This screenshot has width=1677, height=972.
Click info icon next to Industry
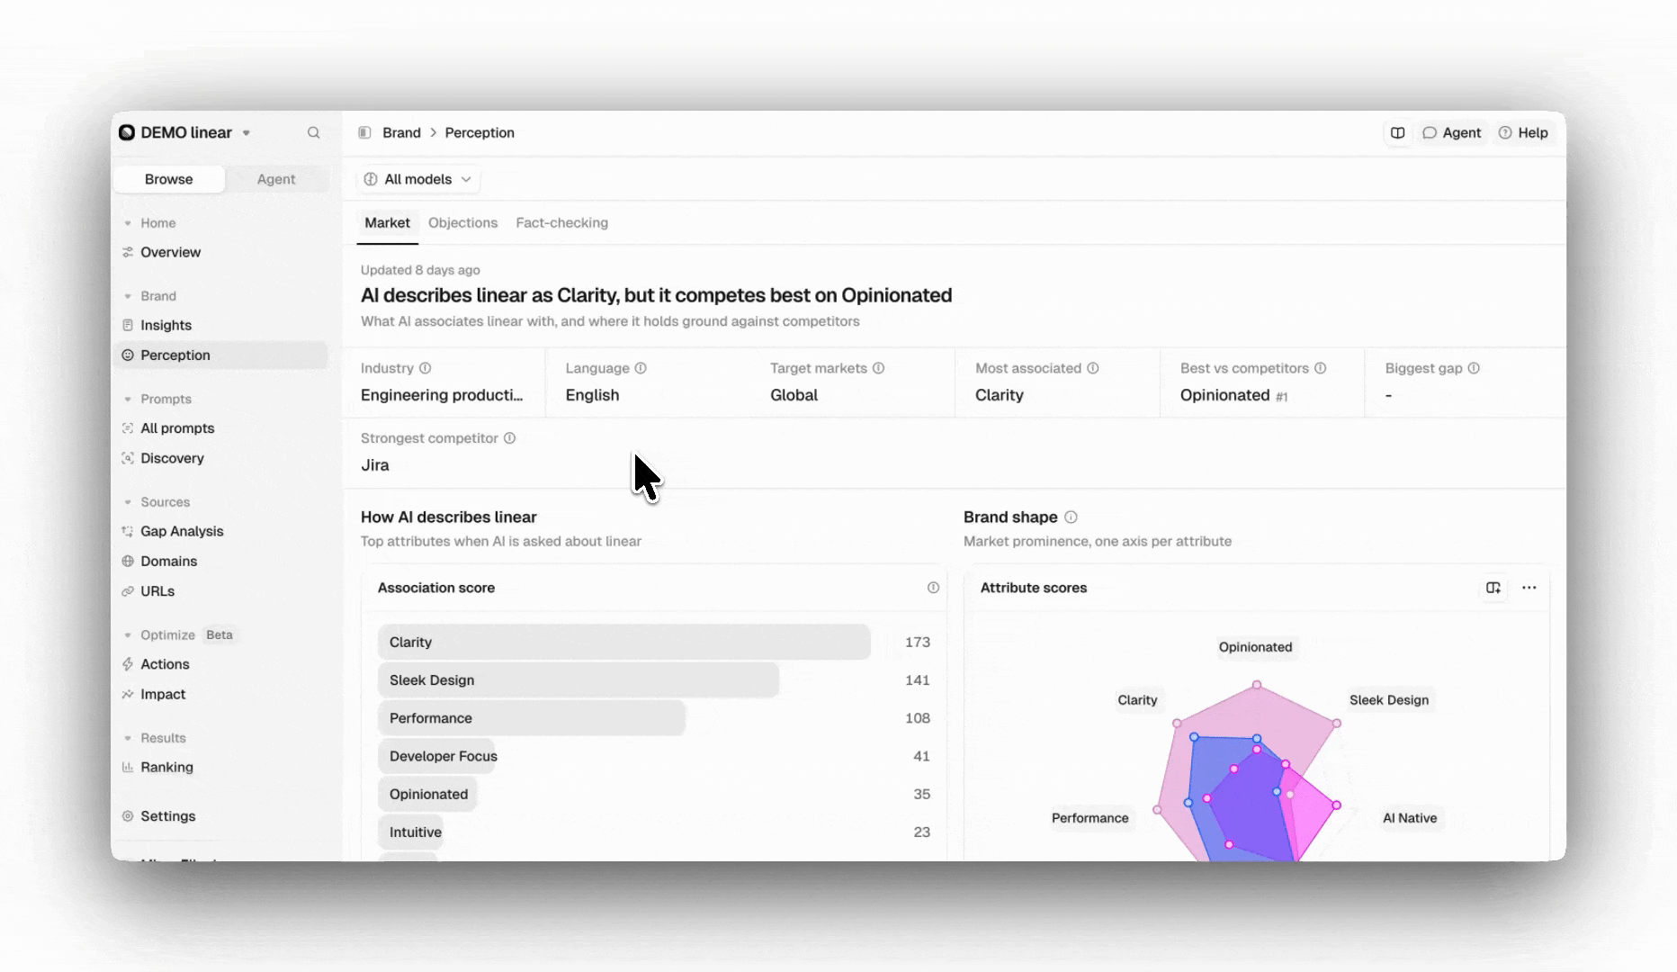pyautogui.click(x=426, y=368)
